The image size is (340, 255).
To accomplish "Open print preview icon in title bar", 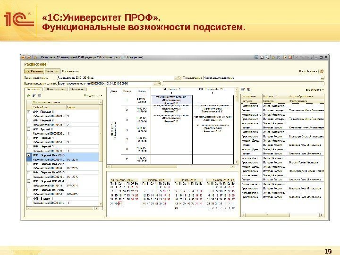I will coord(267,57).
